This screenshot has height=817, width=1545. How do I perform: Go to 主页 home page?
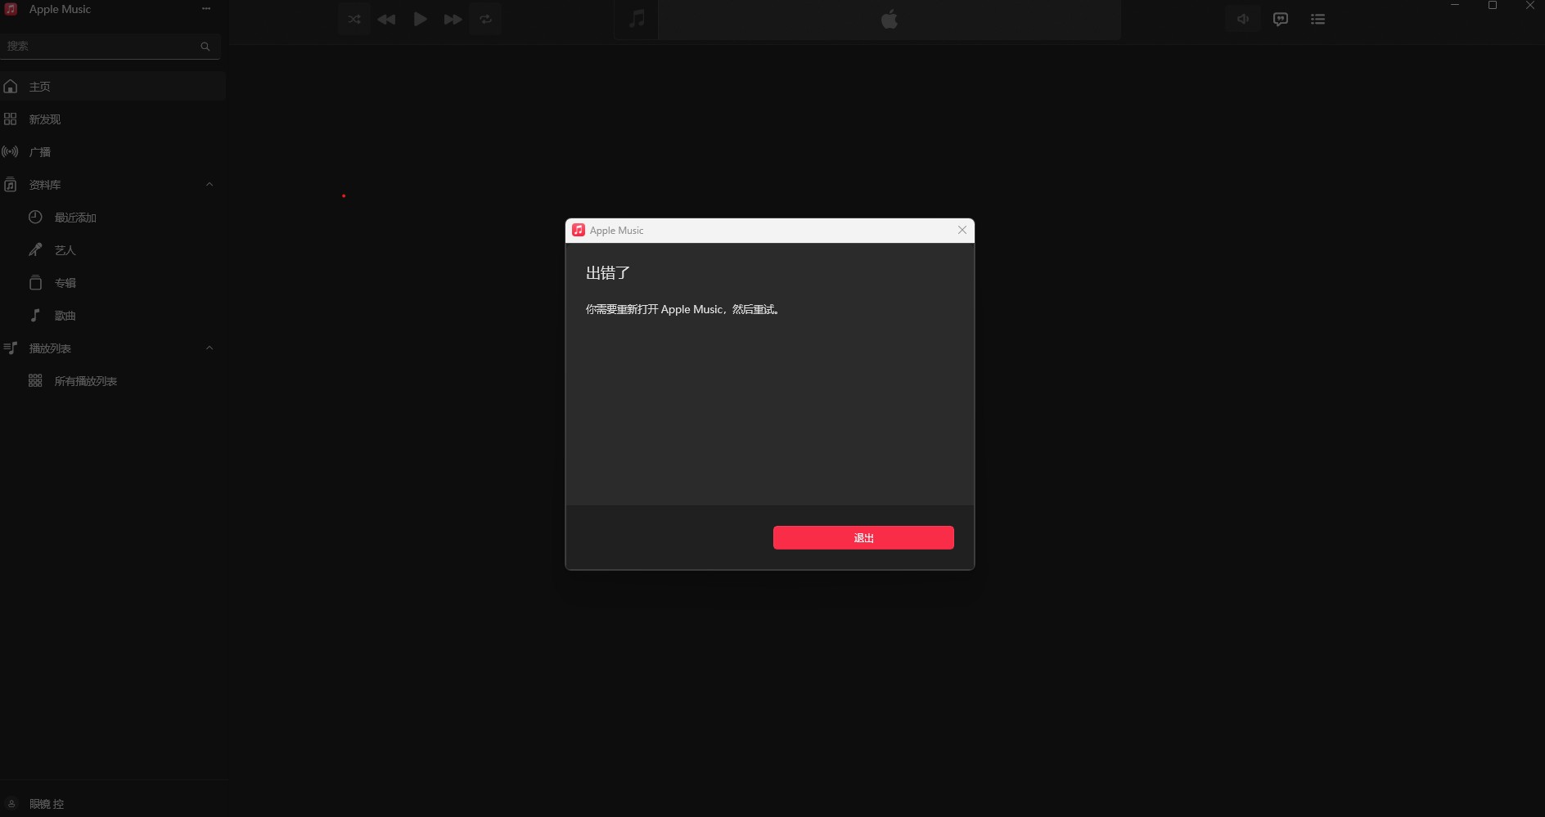coord(113,86)
